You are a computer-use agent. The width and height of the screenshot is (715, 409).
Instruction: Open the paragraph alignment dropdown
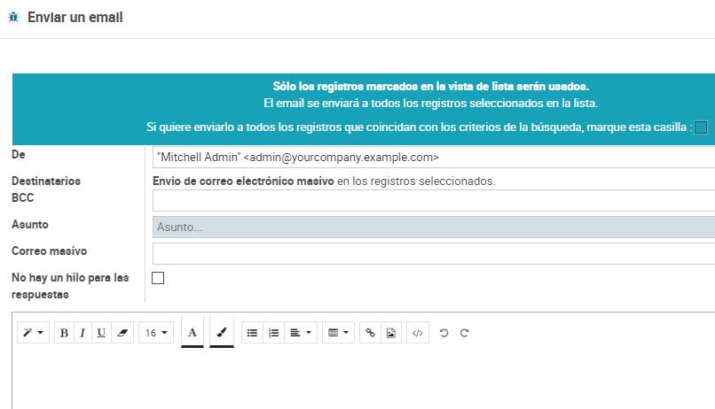pos(301,333)
